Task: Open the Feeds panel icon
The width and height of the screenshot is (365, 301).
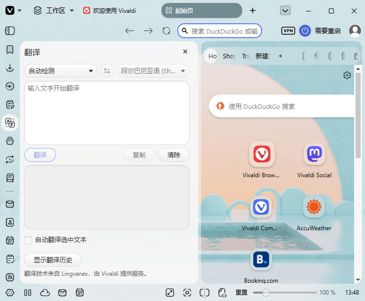Action: click(10, 277)
